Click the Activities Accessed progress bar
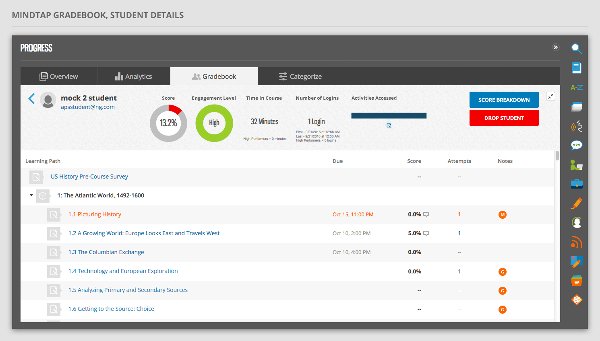Viewport: 600px width, 341px height. coord(389,116)
